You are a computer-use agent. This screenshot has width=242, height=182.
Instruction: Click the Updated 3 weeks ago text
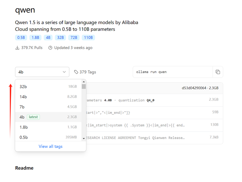pyautogui.click(x=73, y=48)
